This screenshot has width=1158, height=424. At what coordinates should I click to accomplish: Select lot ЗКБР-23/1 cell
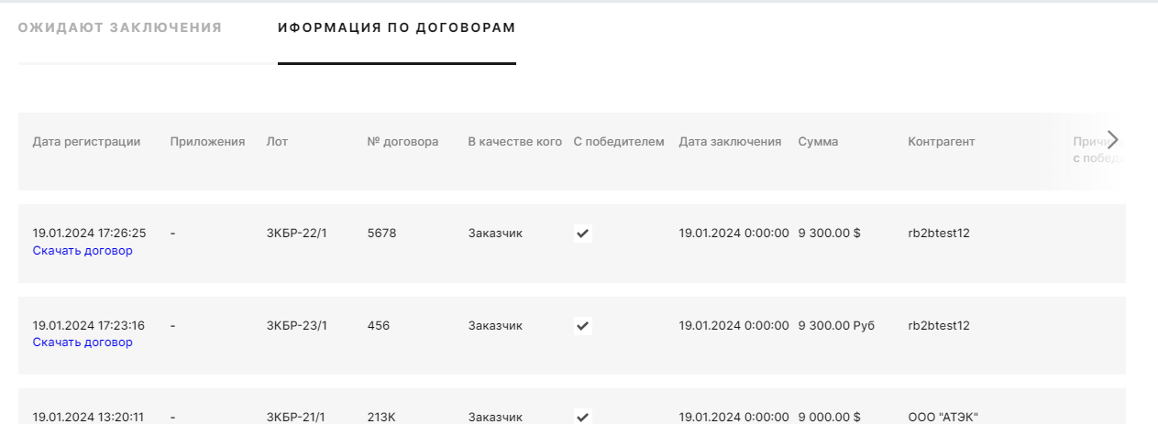coord(296,325)
